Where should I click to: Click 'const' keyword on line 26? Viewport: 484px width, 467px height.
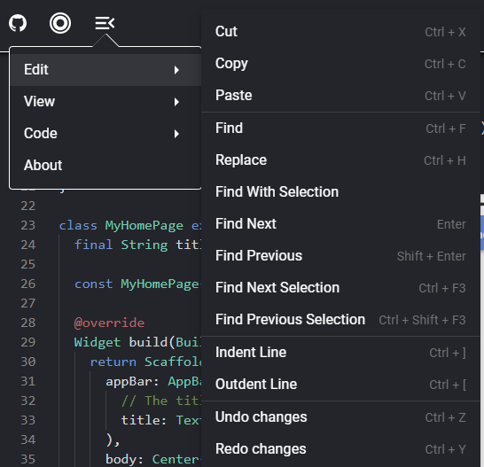(94, 284)
